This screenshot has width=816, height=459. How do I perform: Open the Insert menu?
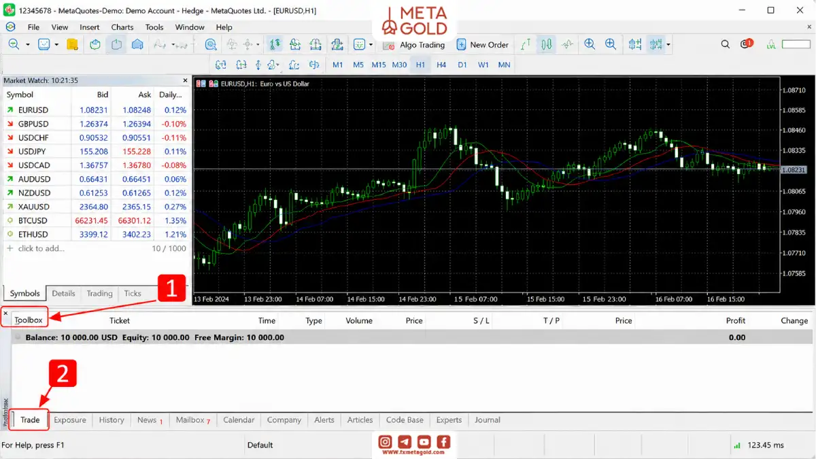click(90, 27)
